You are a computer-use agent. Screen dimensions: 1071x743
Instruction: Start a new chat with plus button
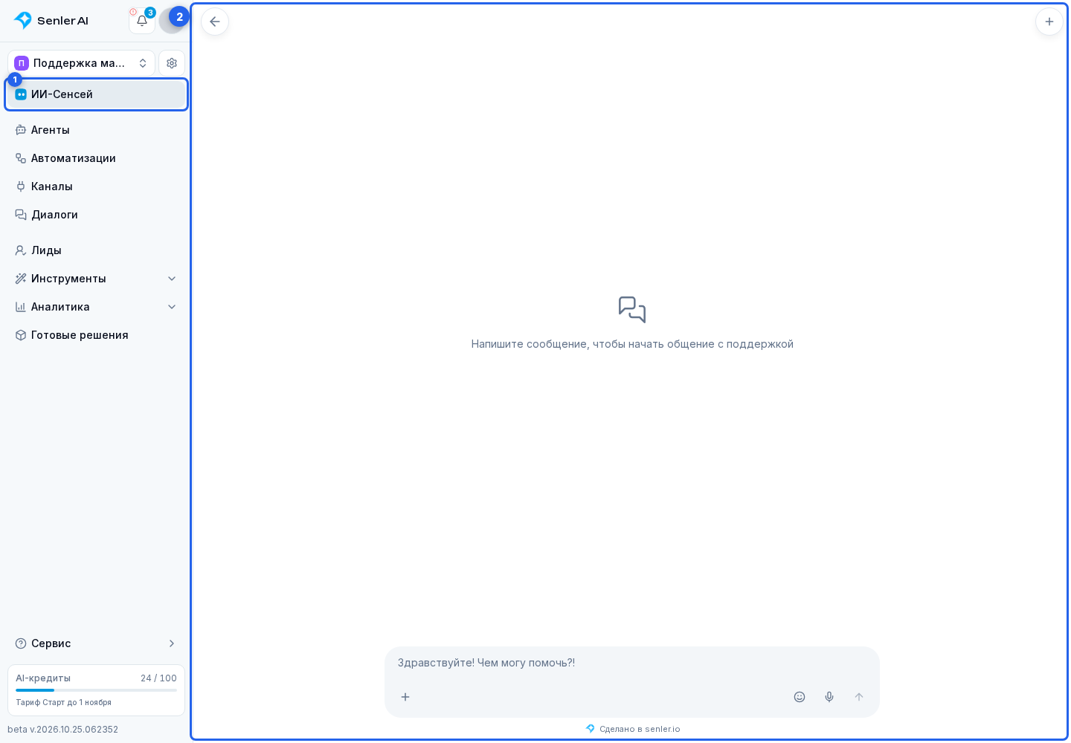1049,22
